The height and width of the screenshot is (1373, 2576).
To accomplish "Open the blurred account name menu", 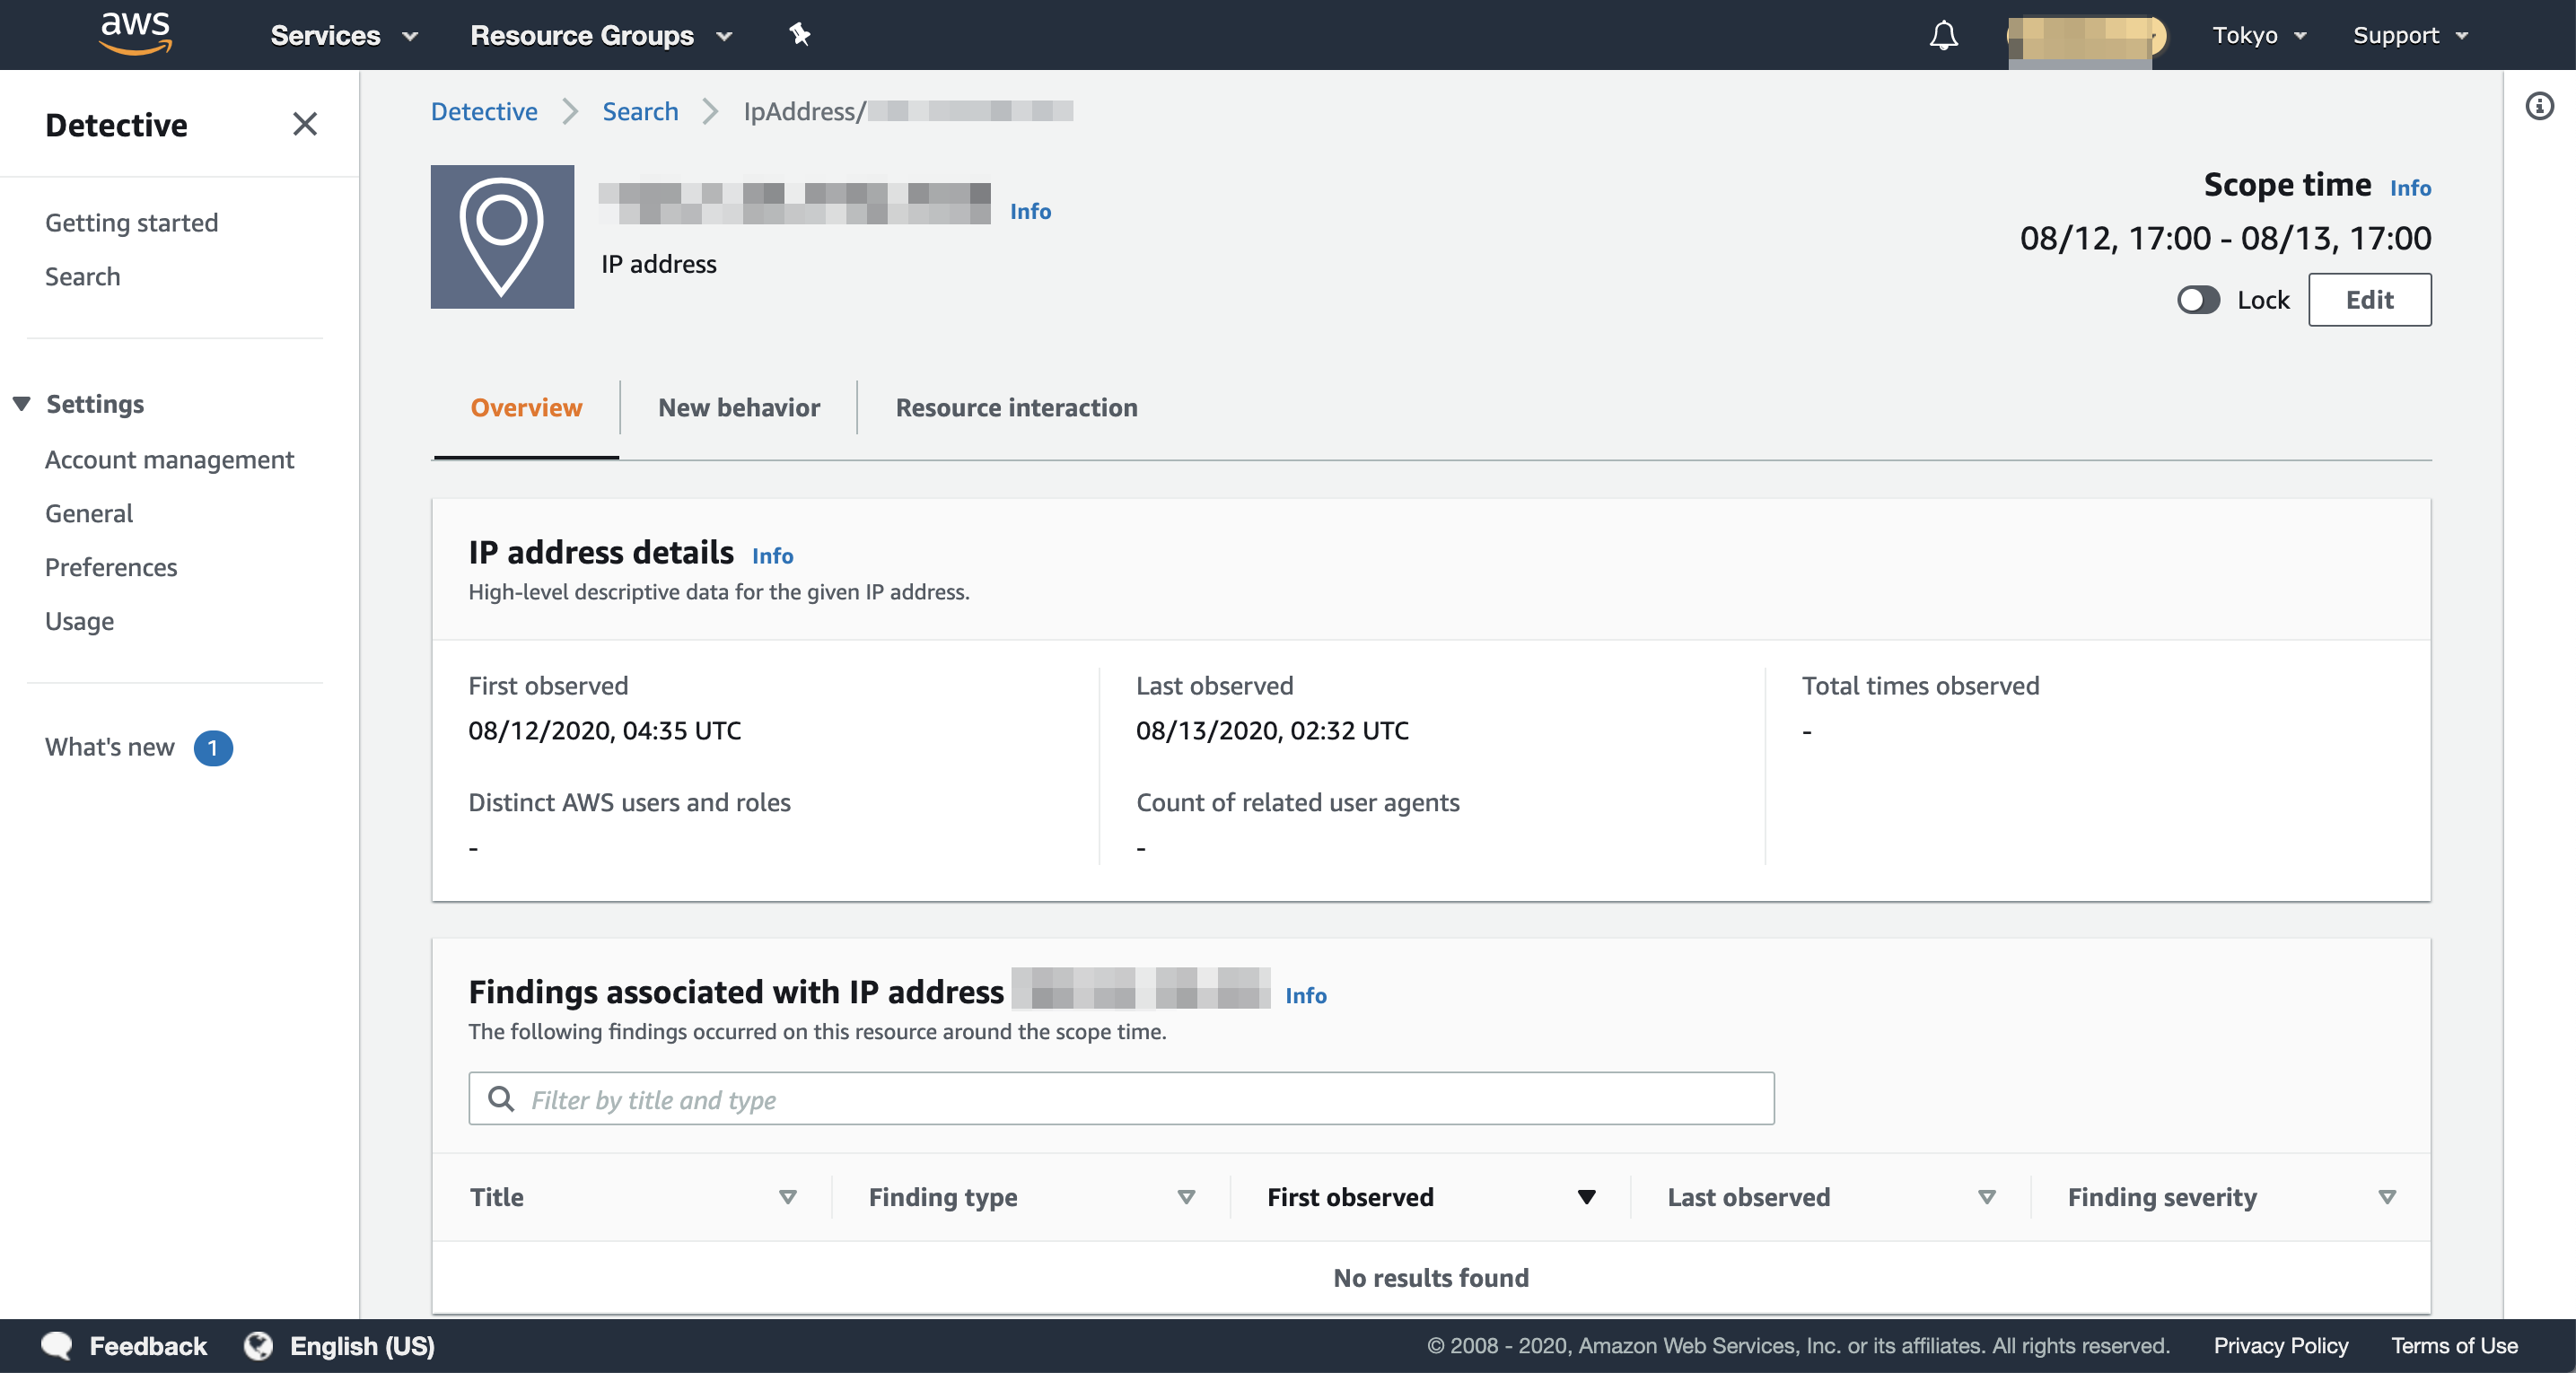I will click(2085, 37).
